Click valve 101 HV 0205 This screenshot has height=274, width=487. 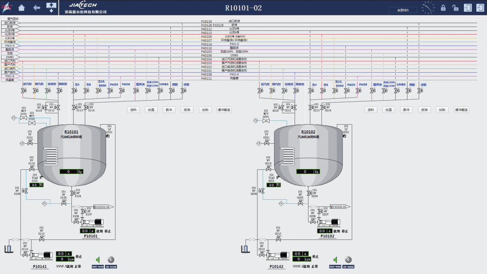coord(300,203)
